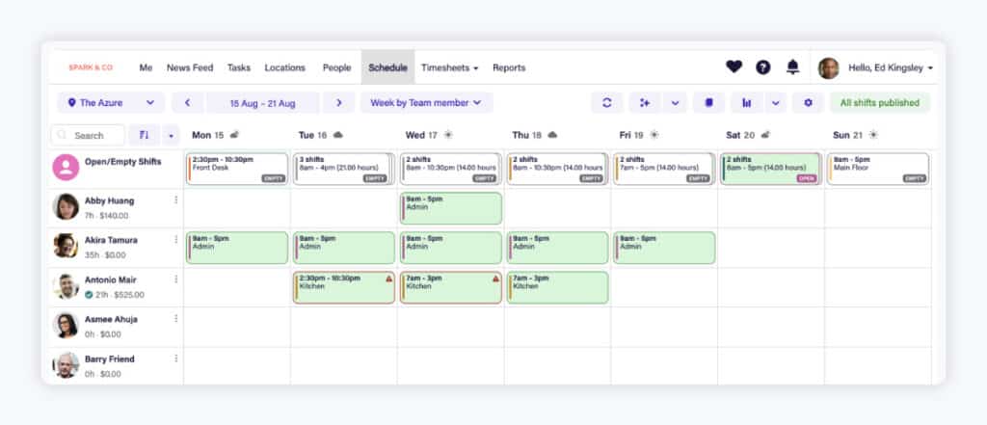
Task: Click the 35h · $0.00 total under Akira Tamura
Action: (105, 255)
